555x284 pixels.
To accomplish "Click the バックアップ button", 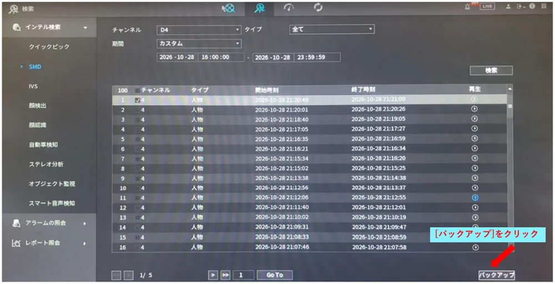I will click(x=496, y=275).
